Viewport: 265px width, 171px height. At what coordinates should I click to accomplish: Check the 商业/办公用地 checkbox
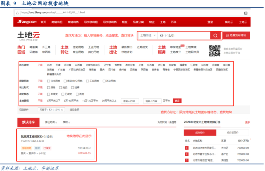click(x=65, y=81)
